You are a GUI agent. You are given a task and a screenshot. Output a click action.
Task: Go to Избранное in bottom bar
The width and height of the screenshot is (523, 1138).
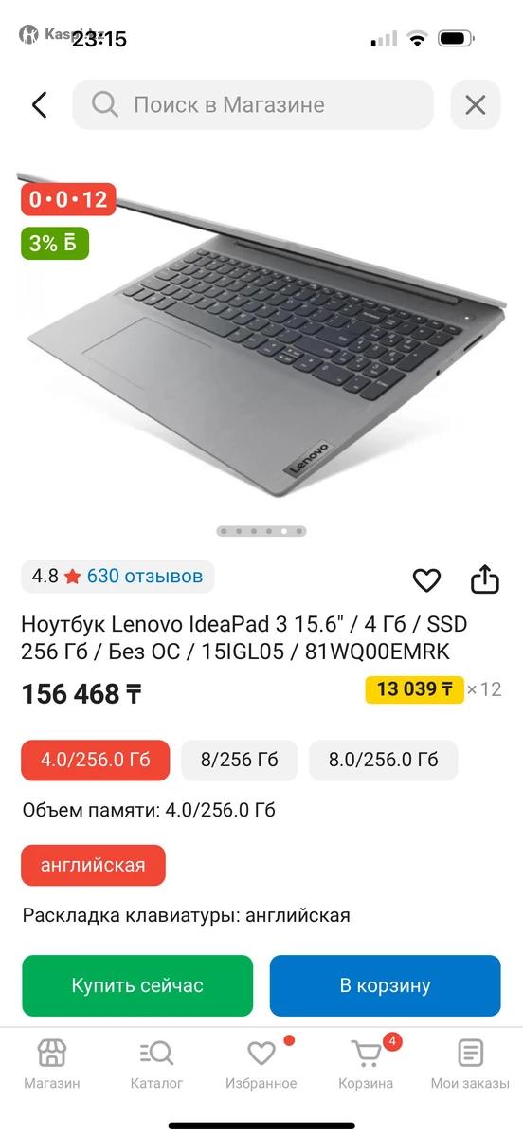click(x=261, y=1063)
